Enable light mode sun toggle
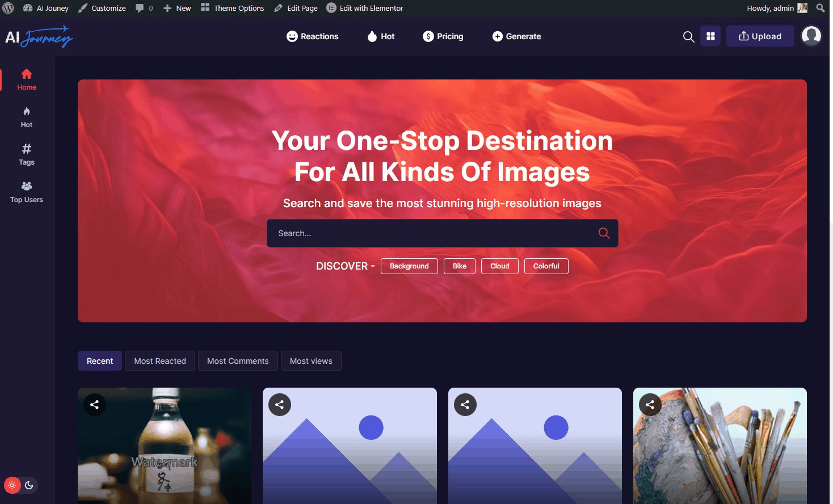833x504 pixels. click(12, 485)
